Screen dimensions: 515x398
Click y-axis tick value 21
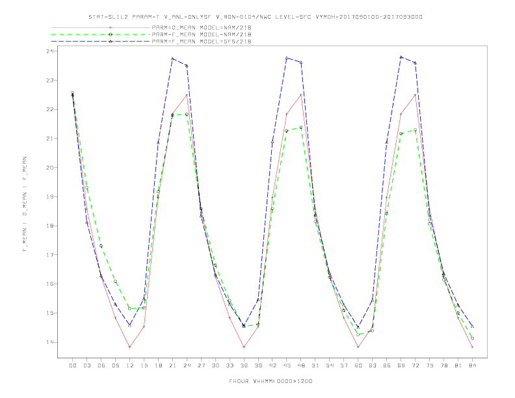click(50, 139)
